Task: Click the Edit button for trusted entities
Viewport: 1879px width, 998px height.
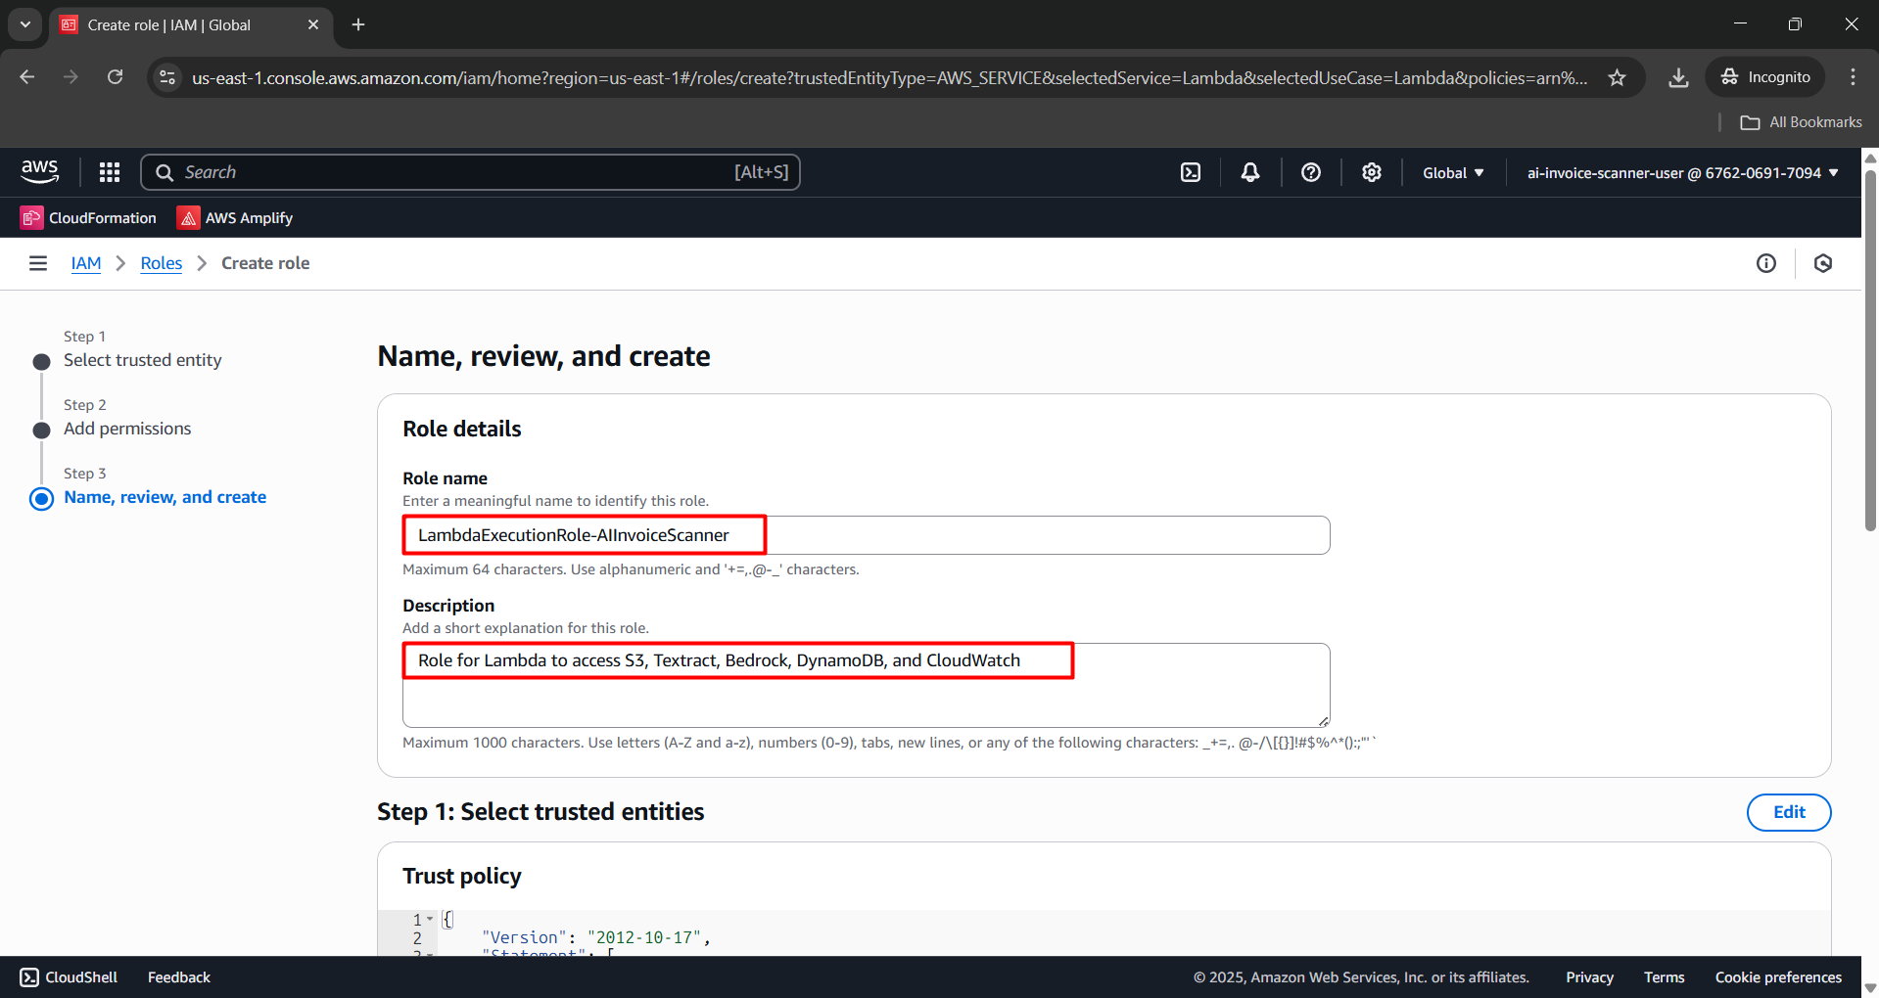Action: pyautogui.click(x=1788, y=812)
